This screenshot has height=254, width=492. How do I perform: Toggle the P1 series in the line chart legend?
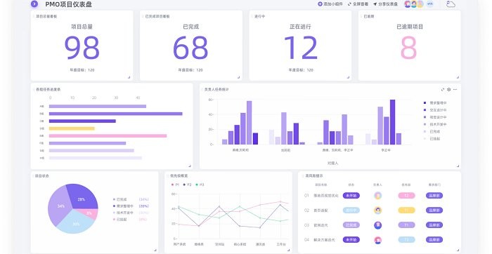[175, 185]
